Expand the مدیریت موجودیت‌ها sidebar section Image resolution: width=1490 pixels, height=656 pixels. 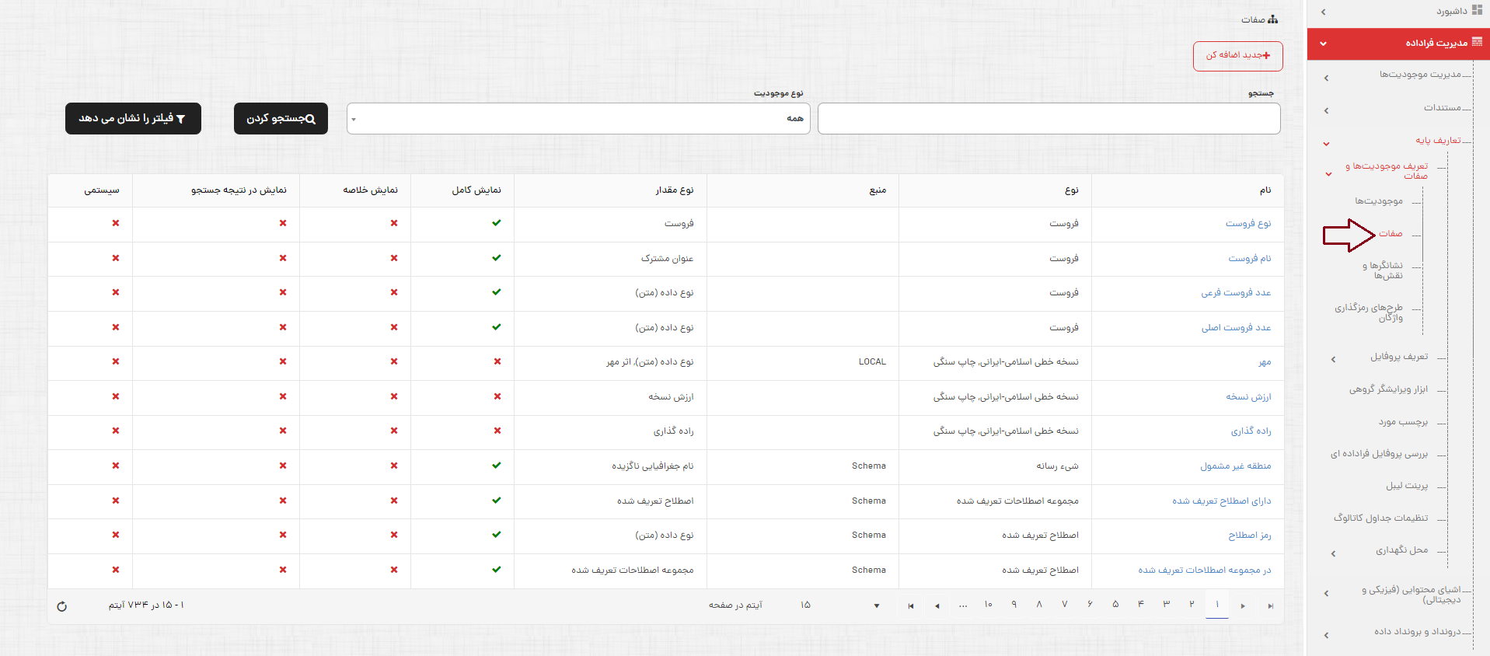(1419, 75)
